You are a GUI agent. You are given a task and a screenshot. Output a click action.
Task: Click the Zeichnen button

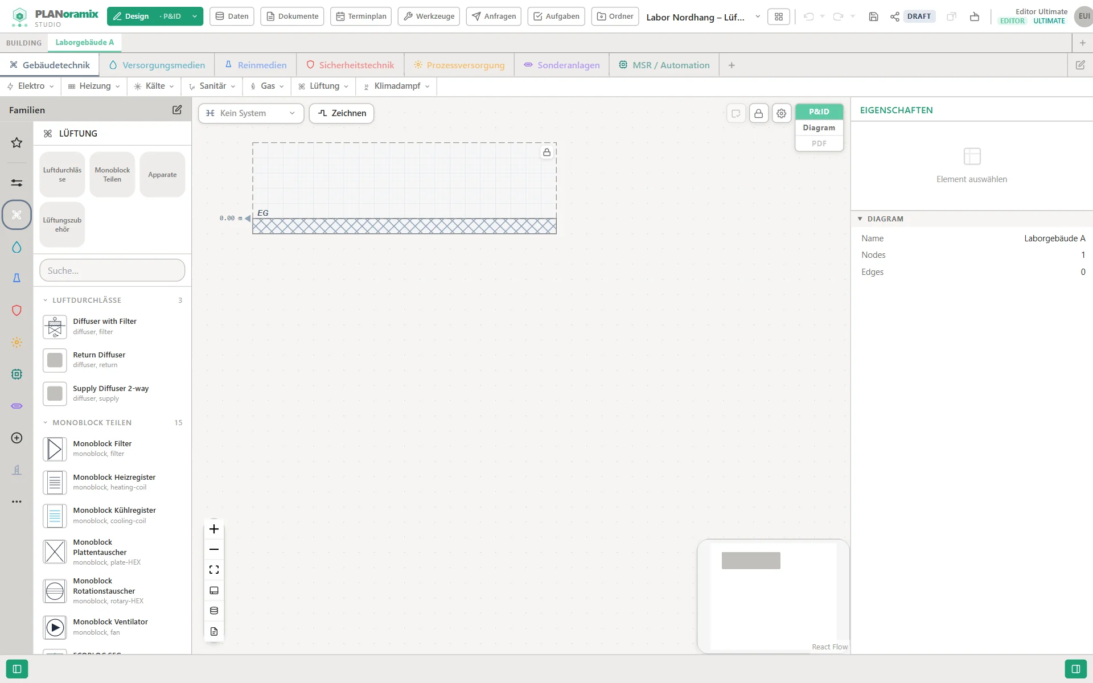click(342, 113)
